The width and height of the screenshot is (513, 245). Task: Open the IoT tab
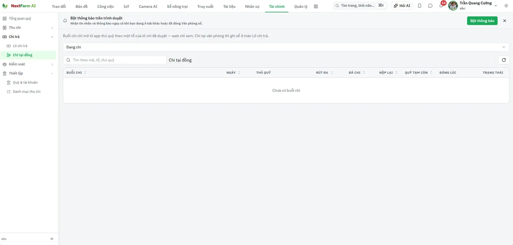pyautogui.click(x=126, y=6)
